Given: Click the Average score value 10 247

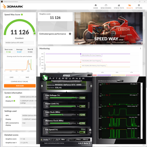Looking at the screenshot, I should (x=19, y=52).
